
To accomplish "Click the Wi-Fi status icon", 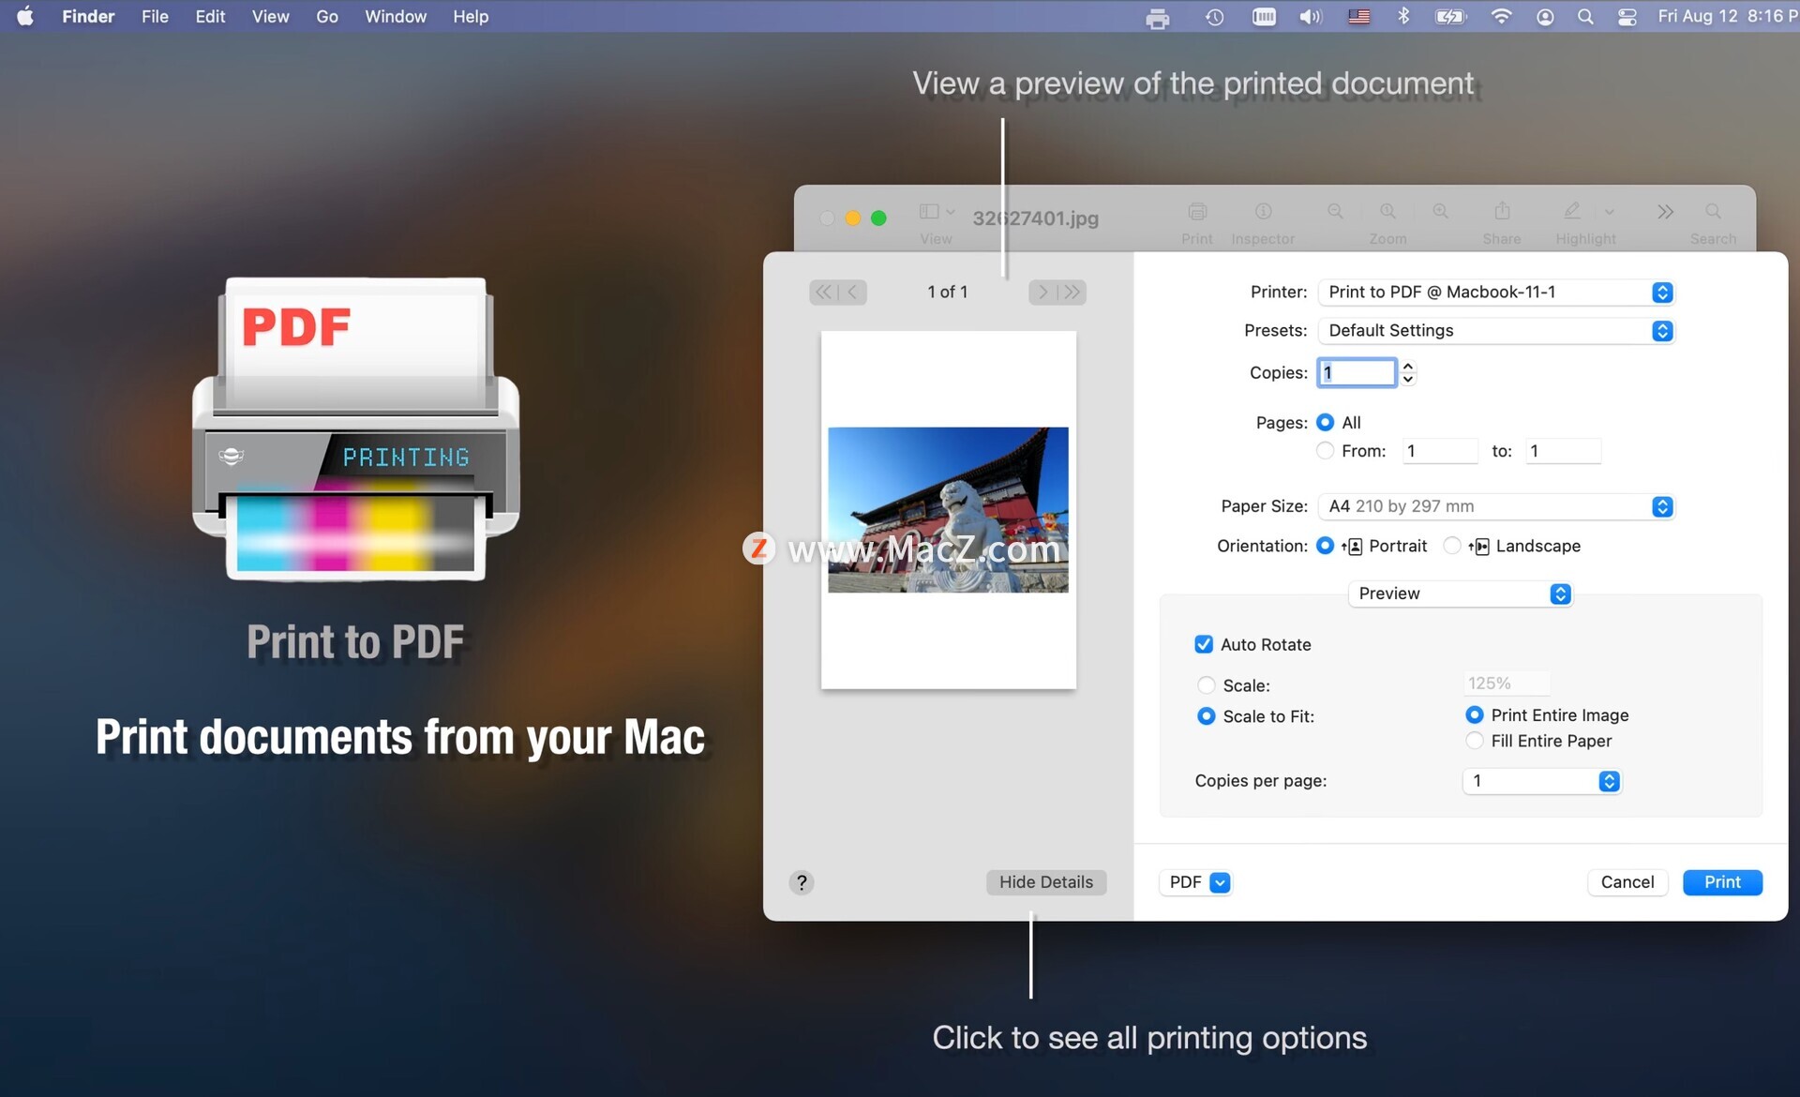I will pos(1501,17).
